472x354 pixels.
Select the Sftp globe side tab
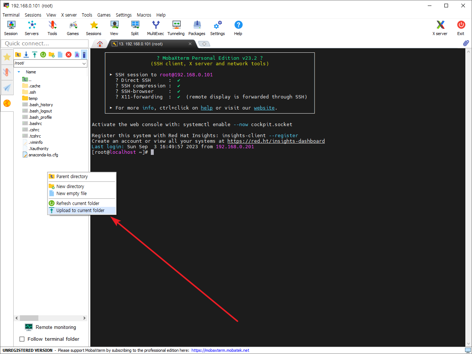(7, 103)
